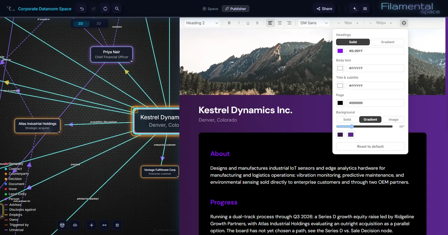This screenshot has height=235, width=448.
Task: Toggle the color theme palette icon
Action: [404, 23]
